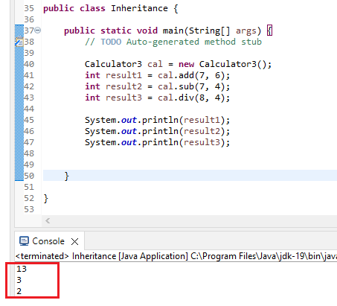The image size is (337, 306).
Task: Click 'main' method name on line 37
Action: [x=173, y=31]
